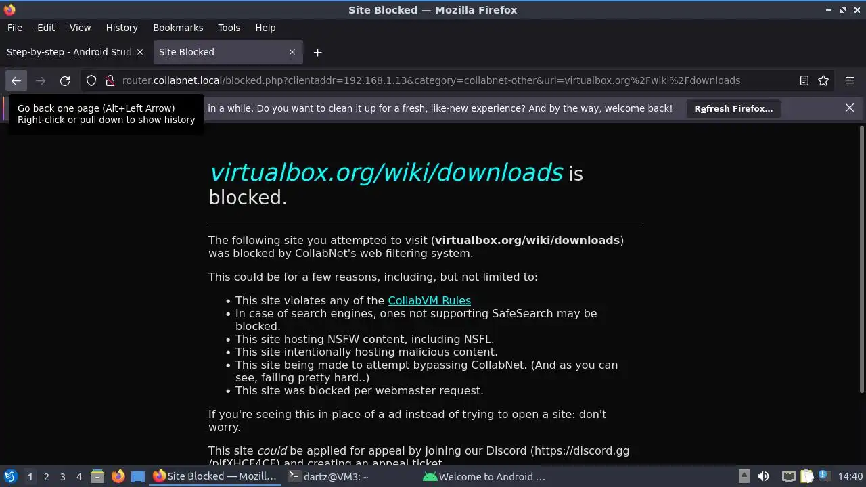
Task: Click the insecure connection padlock icon
Action: coord(110,80)
